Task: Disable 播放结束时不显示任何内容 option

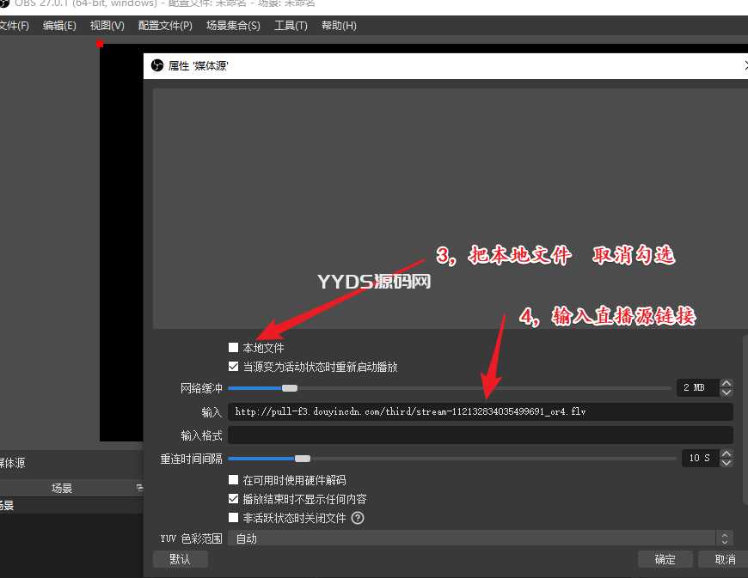Action: (233, 499)
